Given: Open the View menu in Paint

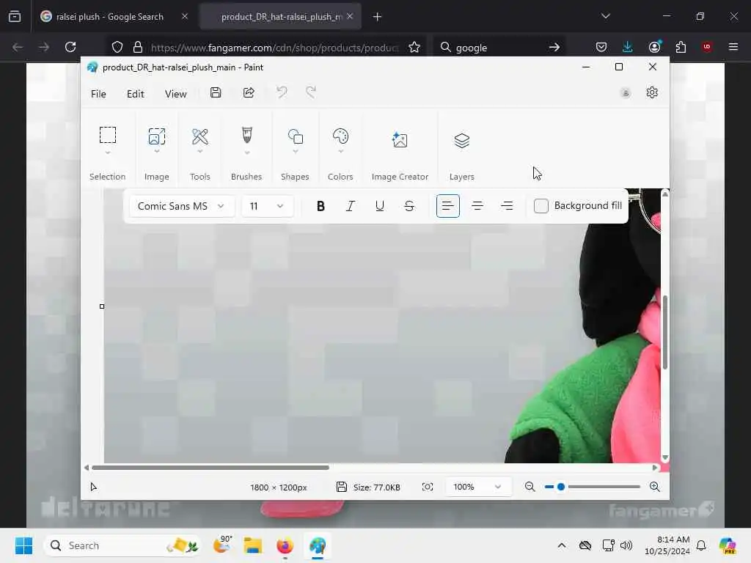Looking at the screenshot, I should pos(175,94).
